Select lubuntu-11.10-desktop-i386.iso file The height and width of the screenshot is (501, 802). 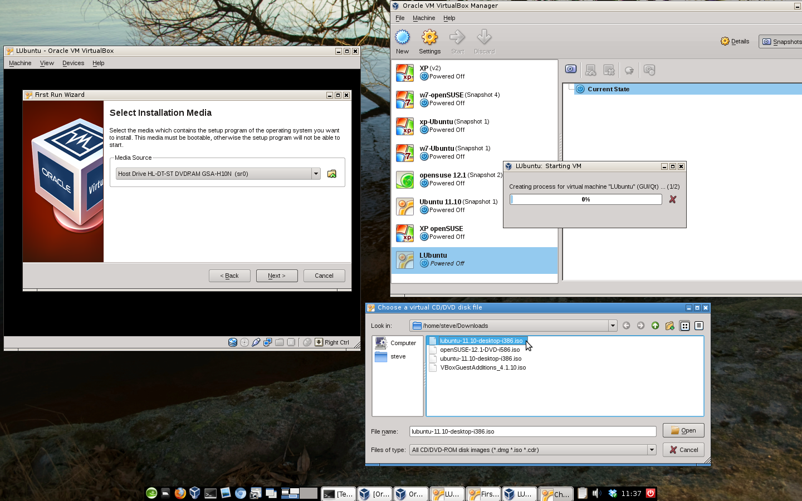click(476, 341)
